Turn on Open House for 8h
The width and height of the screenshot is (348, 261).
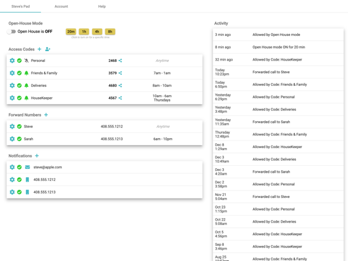[x=110, y=32]
